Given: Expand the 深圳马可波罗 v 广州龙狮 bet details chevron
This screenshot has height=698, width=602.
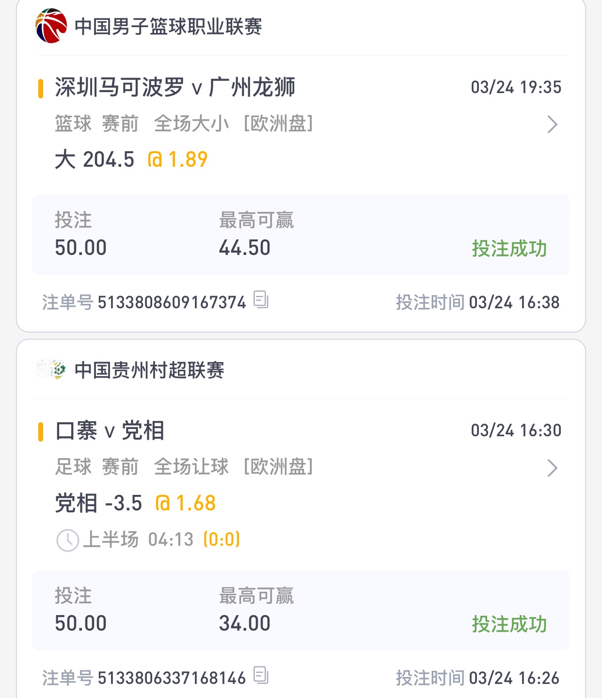Looking at the screenshot, I should pyautogui.click(x=552, y=125).
